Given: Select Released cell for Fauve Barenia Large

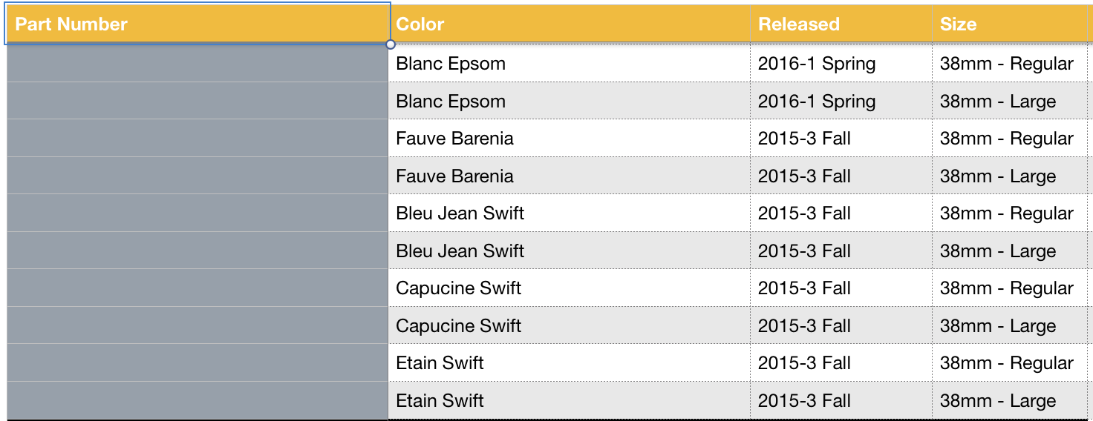Looking at the screenshot, I should [841, 176].
